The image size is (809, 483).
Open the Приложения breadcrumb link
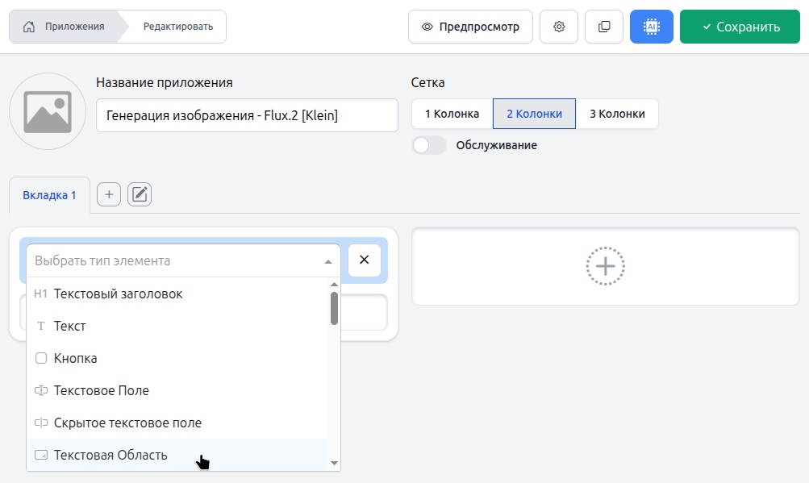point(74,27)
